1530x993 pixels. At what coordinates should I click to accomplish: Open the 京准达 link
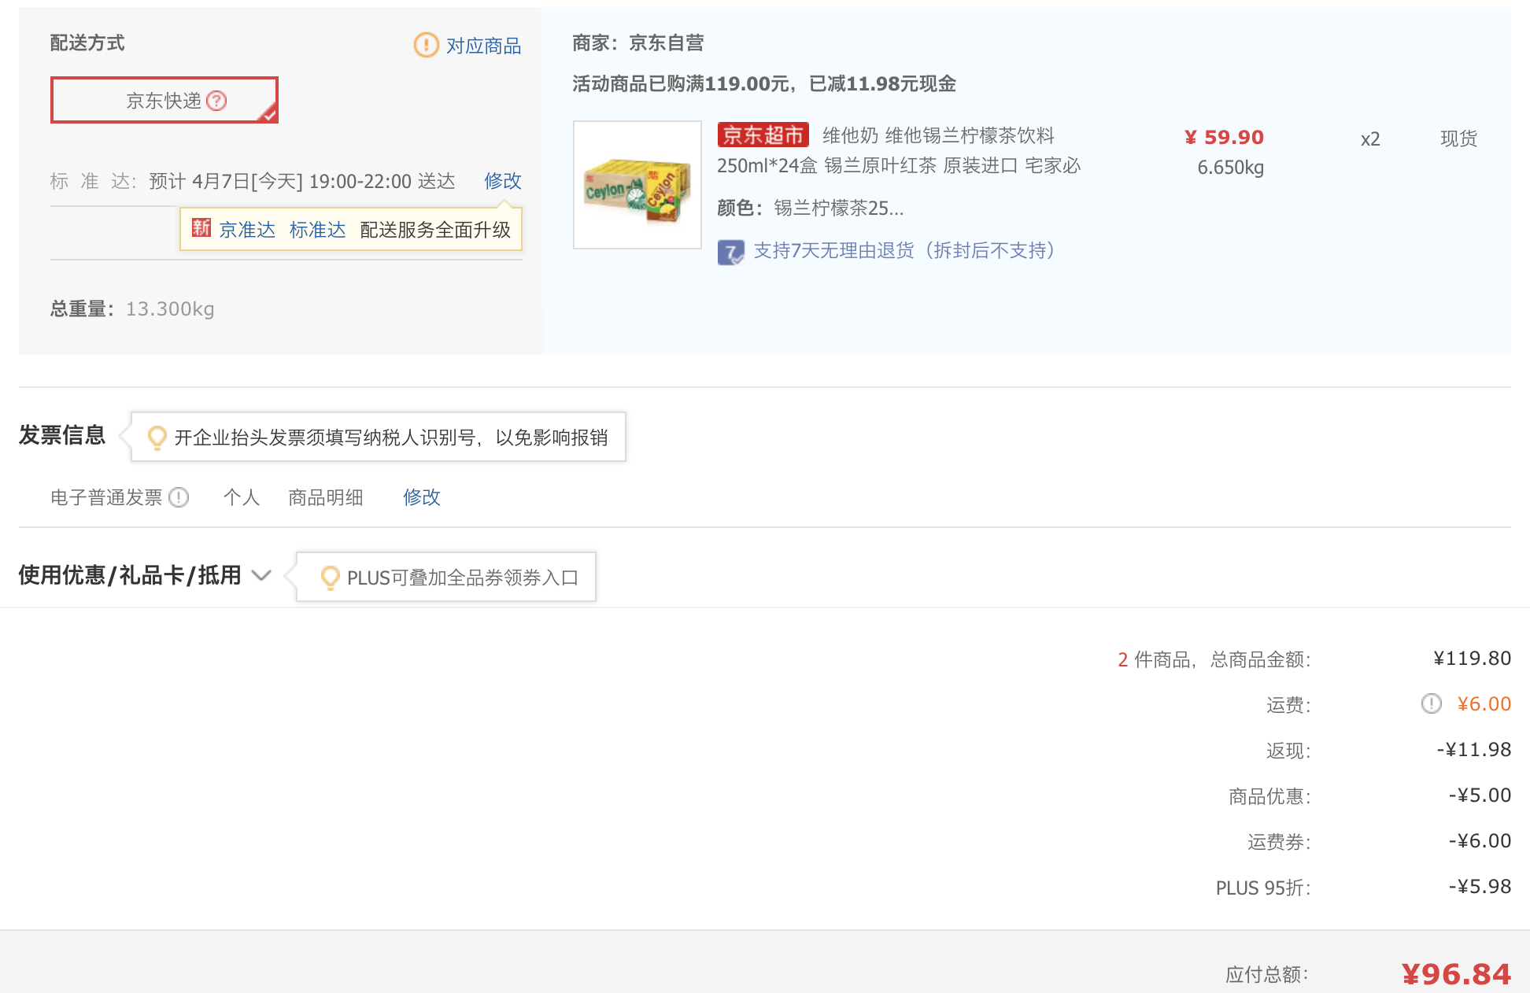tap(247, 230)
